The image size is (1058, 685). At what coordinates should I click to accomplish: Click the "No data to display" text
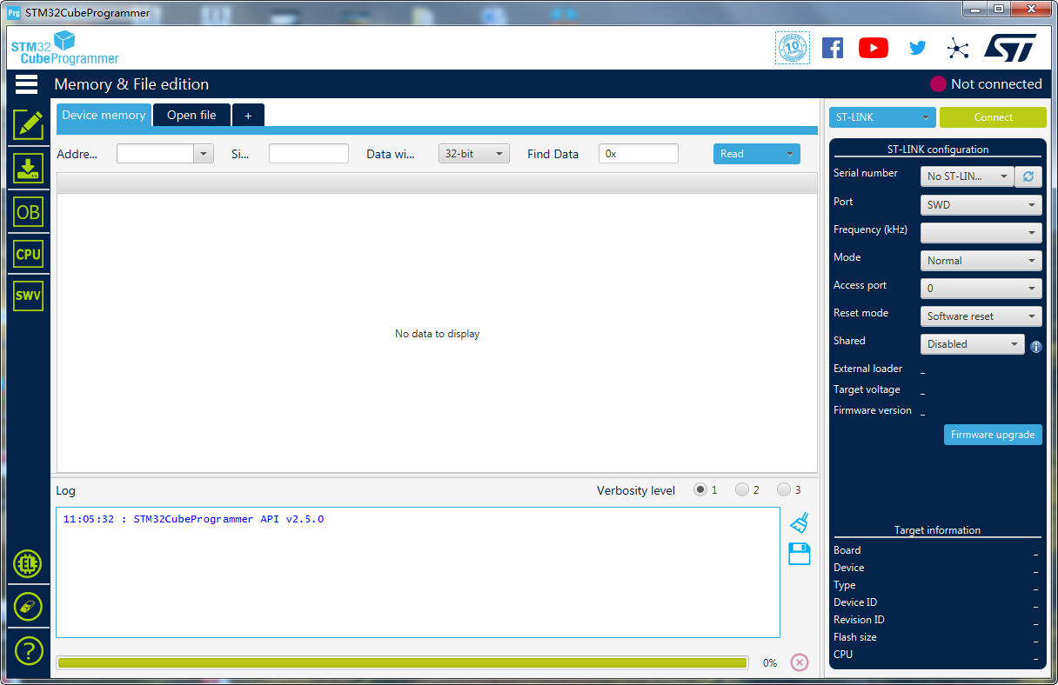pos(437,334)
